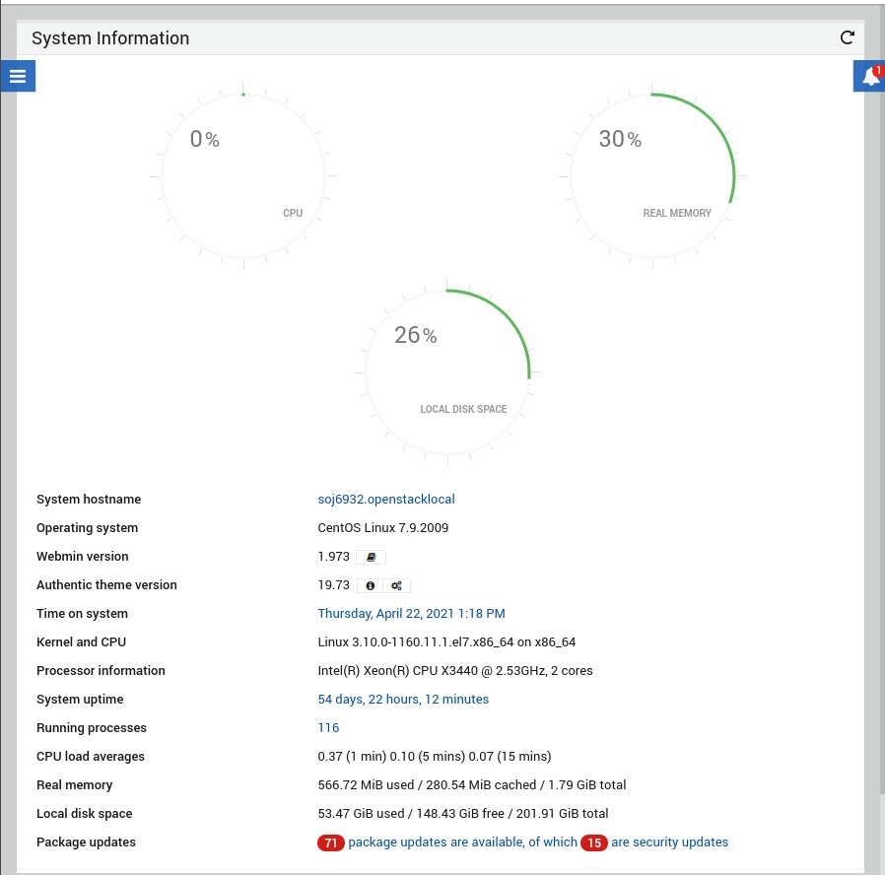
Task: Open the 15 security updates badge
Action: pos(593,842)
